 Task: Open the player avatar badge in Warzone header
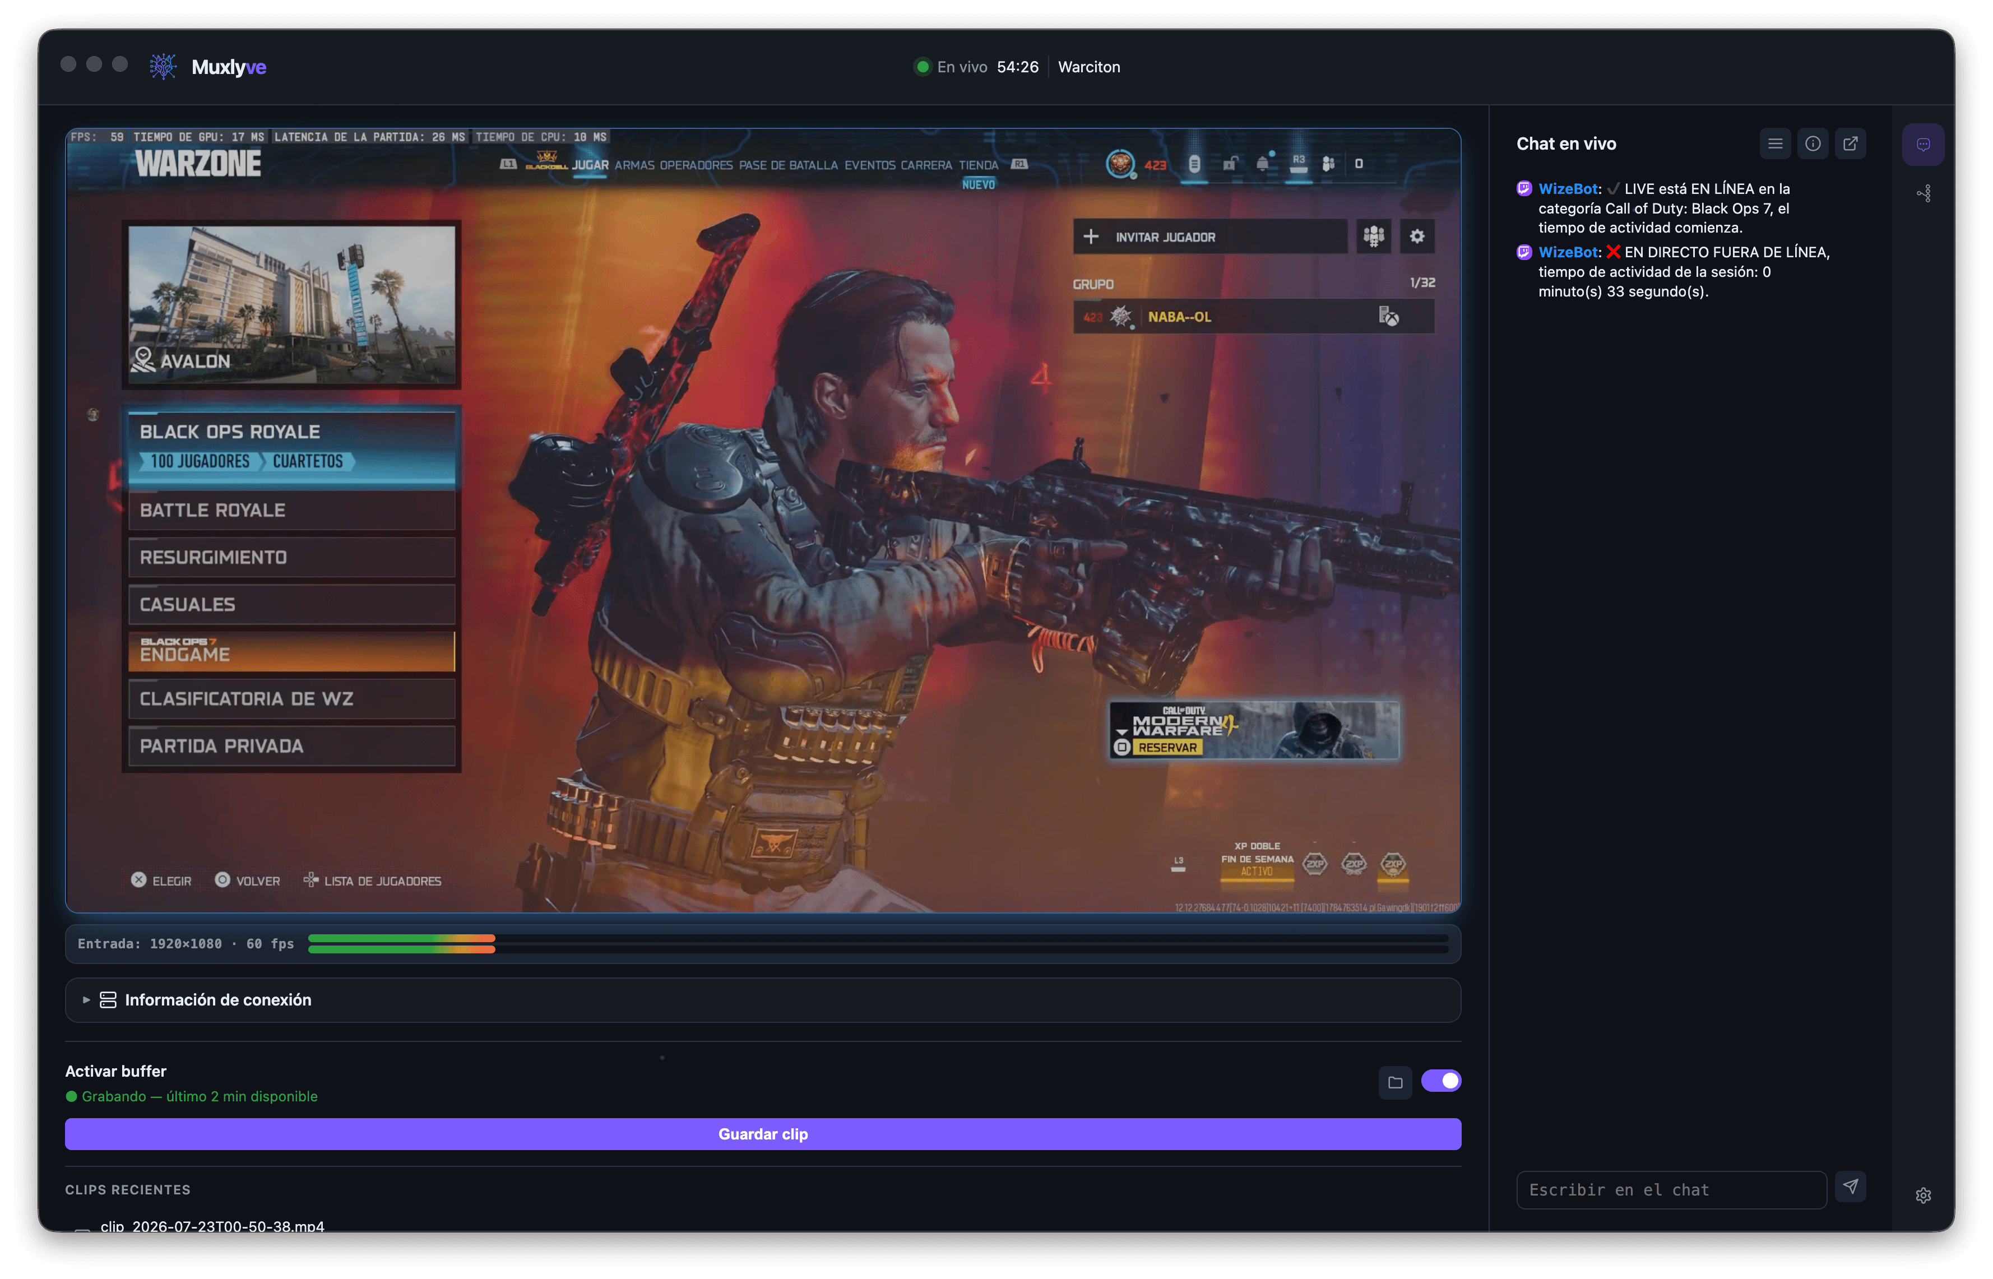pos(1120,164)
